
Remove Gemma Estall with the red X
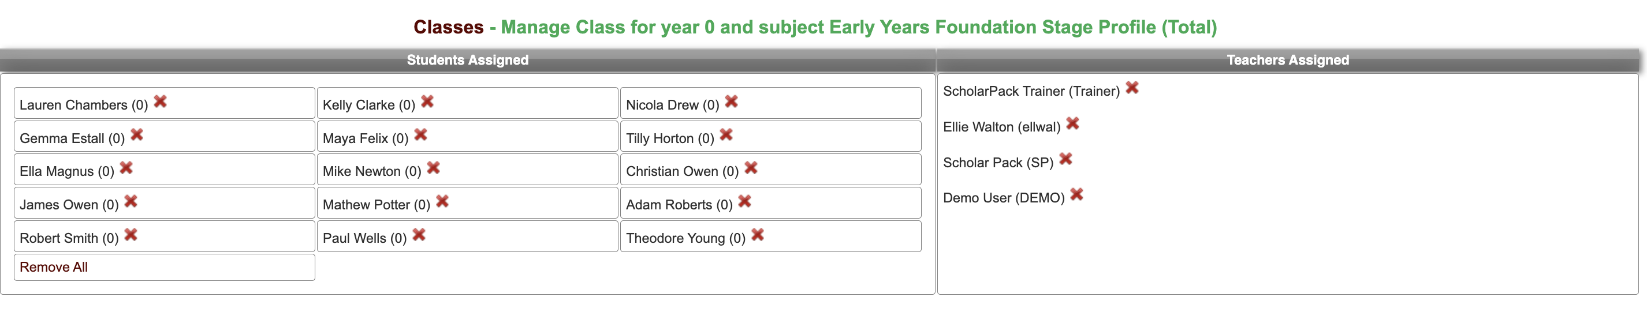point(137,135)
